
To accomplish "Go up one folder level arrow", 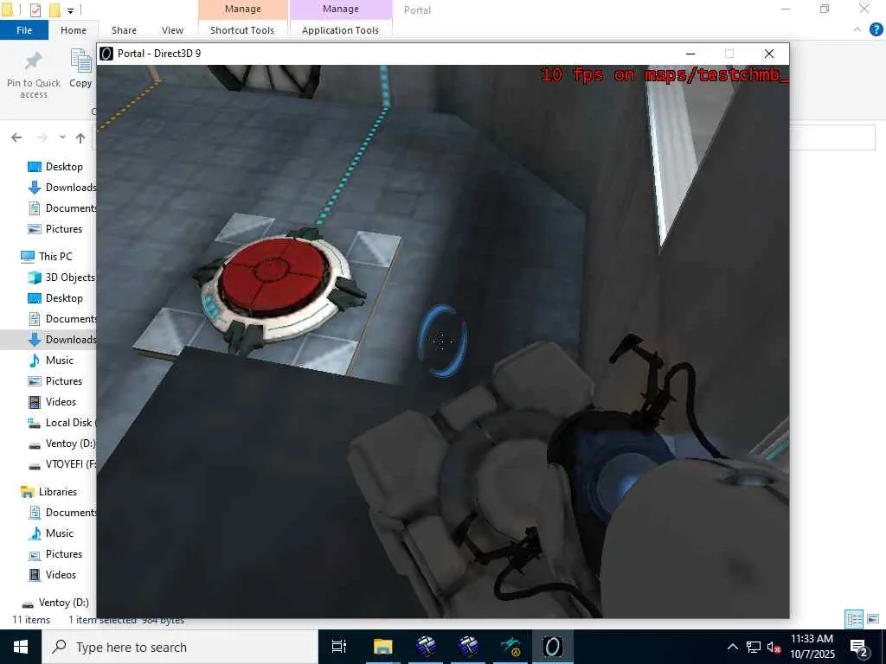I will 80,137.
